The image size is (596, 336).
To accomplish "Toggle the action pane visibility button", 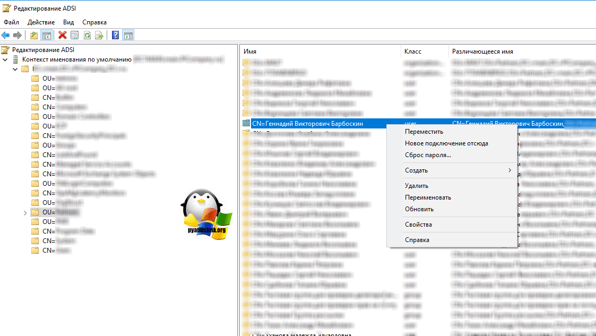I will pyautogui.click(x=128, y=36).
